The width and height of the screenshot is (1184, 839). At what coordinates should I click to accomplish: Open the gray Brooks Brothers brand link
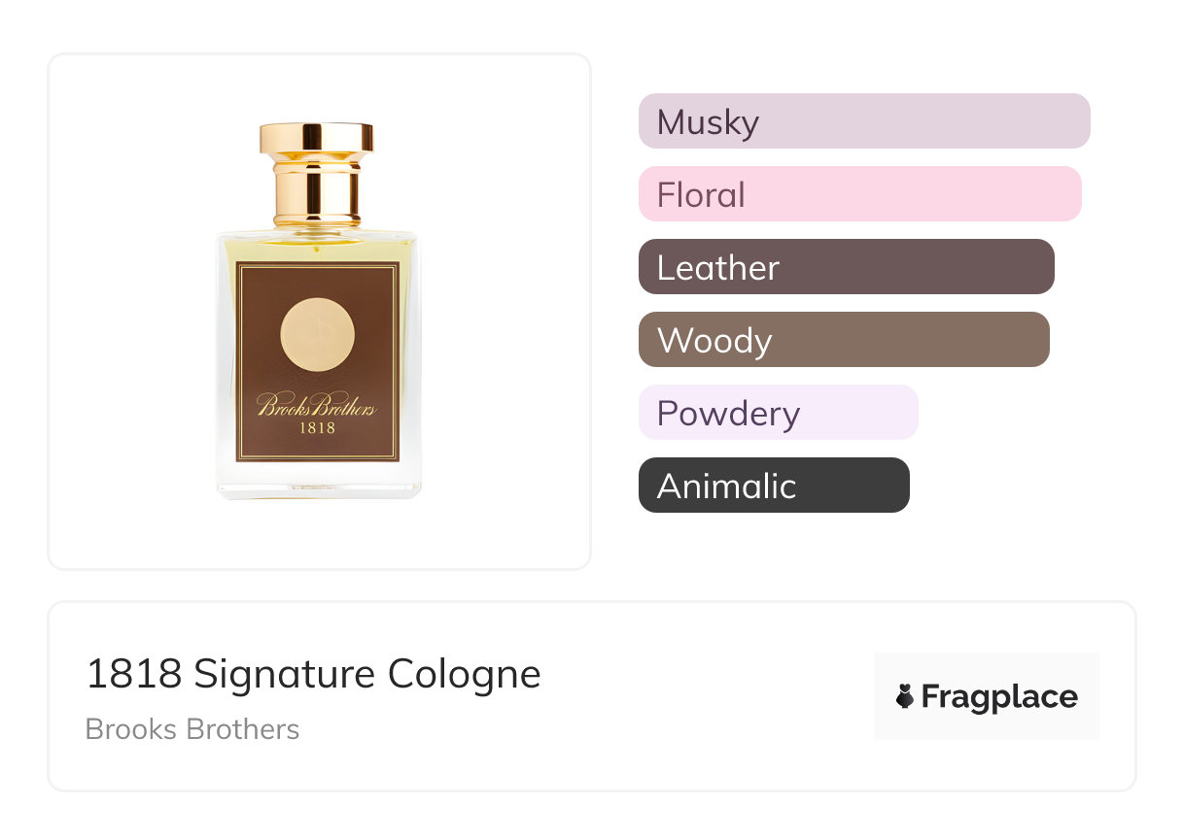click(x=192, y=729)
